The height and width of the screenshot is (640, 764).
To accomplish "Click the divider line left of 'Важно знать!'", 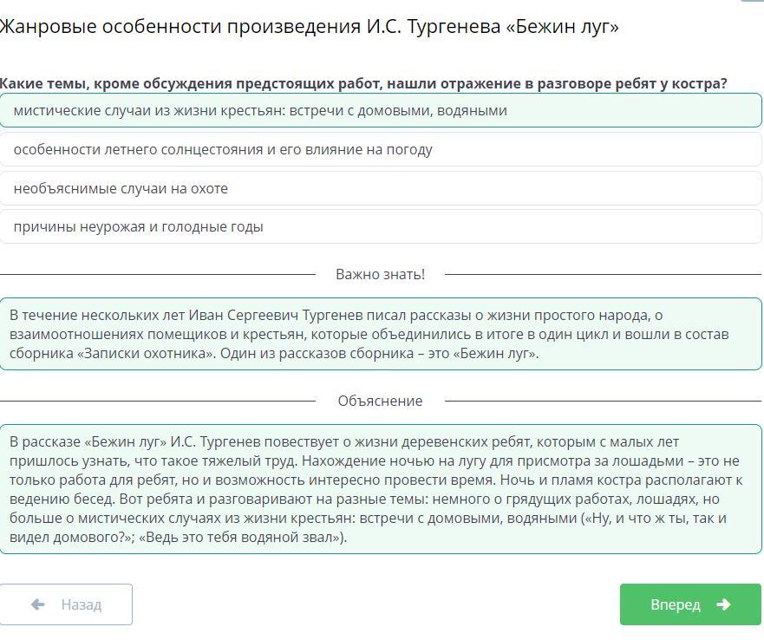I will [156, 274].
